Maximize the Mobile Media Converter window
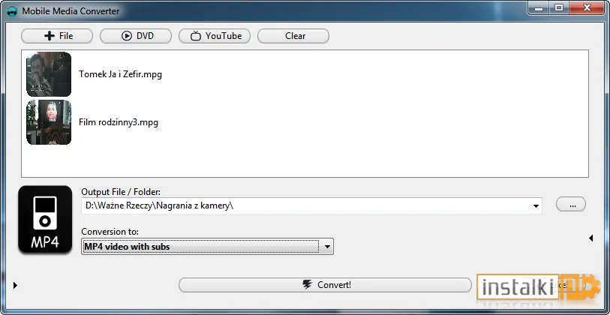 tap(559, 7)
